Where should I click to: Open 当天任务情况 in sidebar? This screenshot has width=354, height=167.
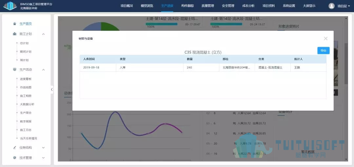29,138
